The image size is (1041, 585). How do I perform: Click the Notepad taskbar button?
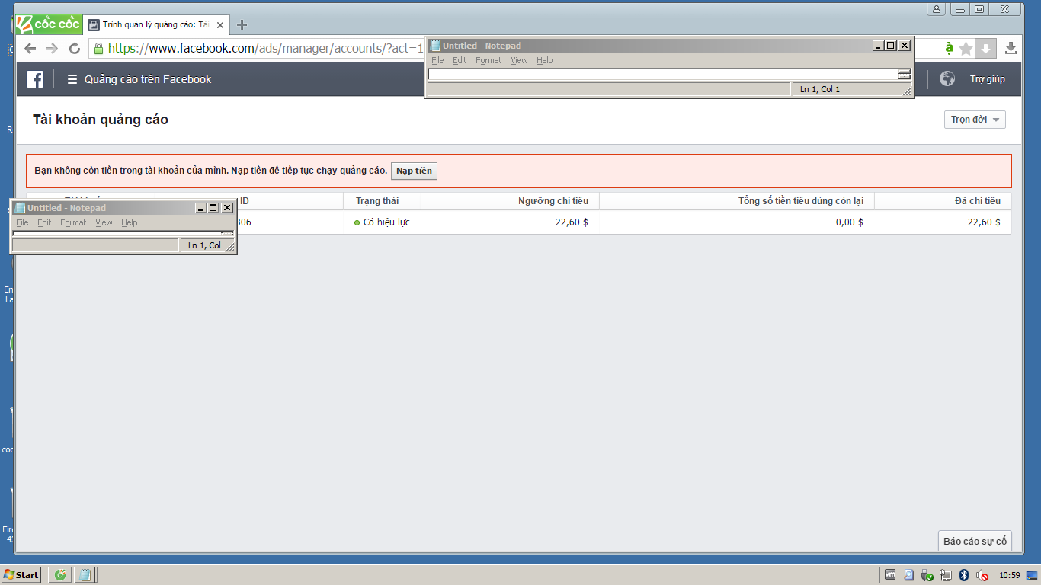tap(84, 575)
